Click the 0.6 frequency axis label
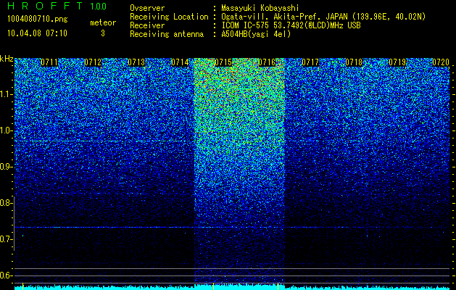This screenshot has height=290, width=456. pos(7,275)
